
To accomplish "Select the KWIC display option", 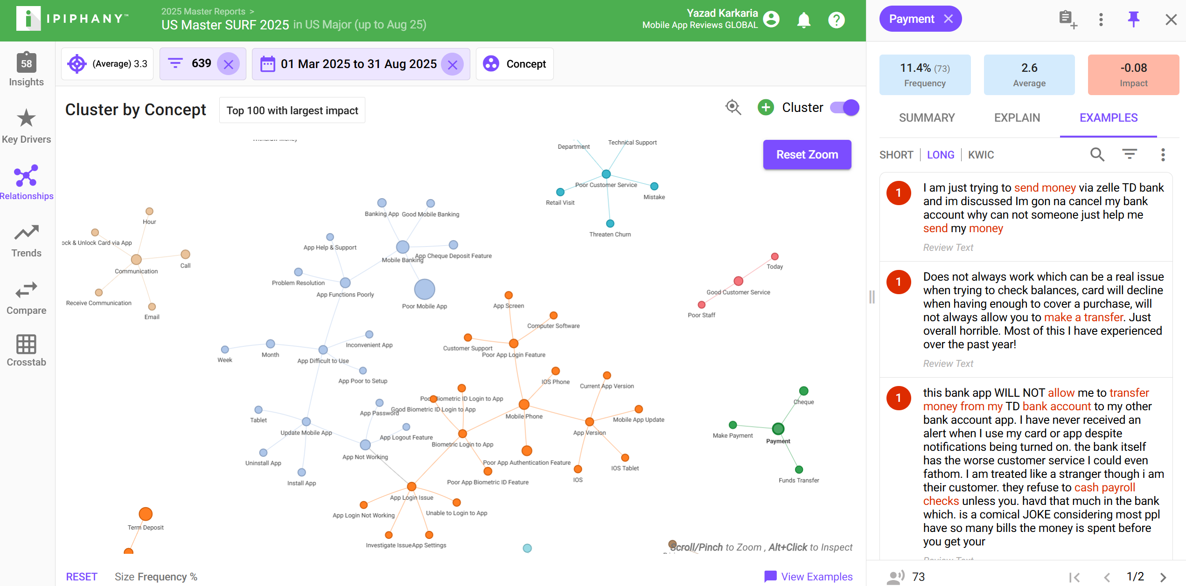I will tap(981, 155).
